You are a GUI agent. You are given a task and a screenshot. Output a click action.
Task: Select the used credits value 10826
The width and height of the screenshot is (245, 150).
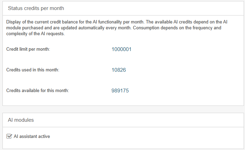pyautogui.click(x=119, y=70)
